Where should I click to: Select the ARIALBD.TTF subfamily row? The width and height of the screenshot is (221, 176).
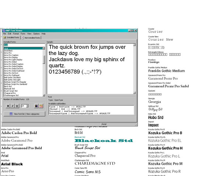91,111
